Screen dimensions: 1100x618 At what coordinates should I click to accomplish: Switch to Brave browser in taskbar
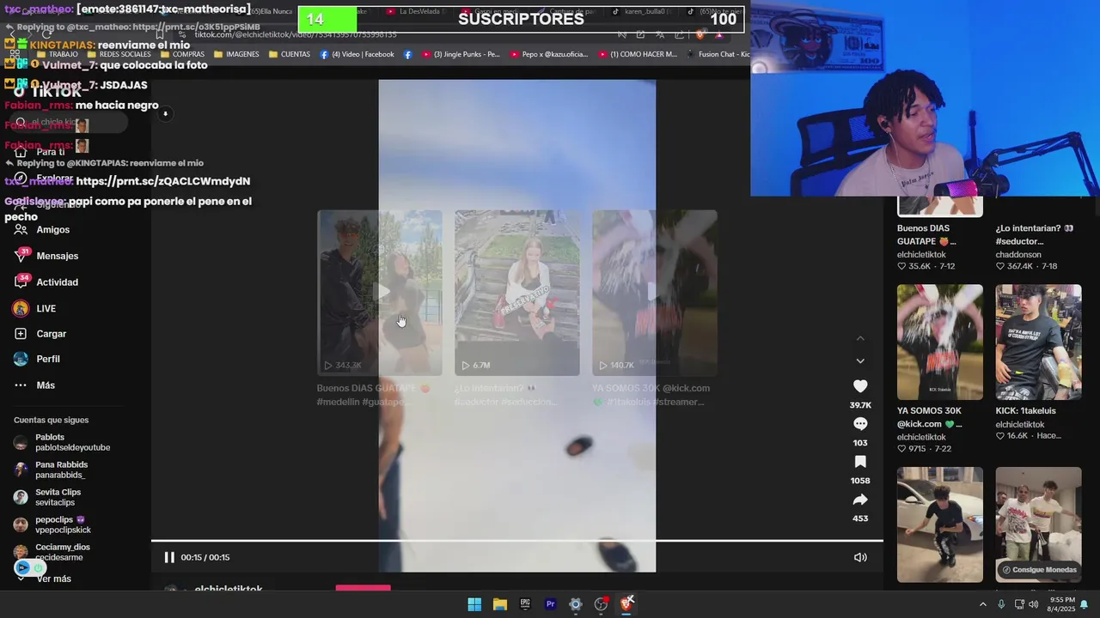[626, 604]
